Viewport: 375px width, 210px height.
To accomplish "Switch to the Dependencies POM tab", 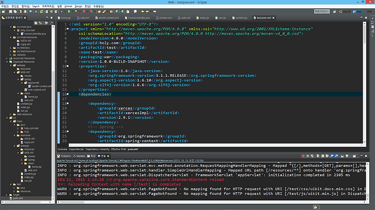I will point(76,149).
